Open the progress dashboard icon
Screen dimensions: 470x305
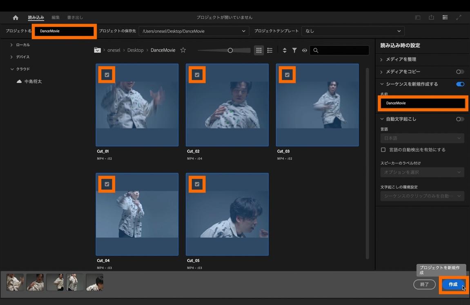tap(445, 18)
